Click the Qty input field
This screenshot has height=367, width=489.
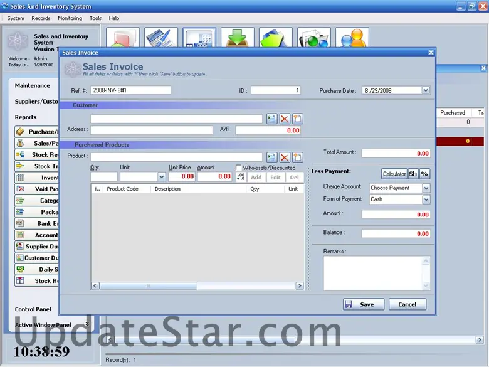(x=104, y=177)
